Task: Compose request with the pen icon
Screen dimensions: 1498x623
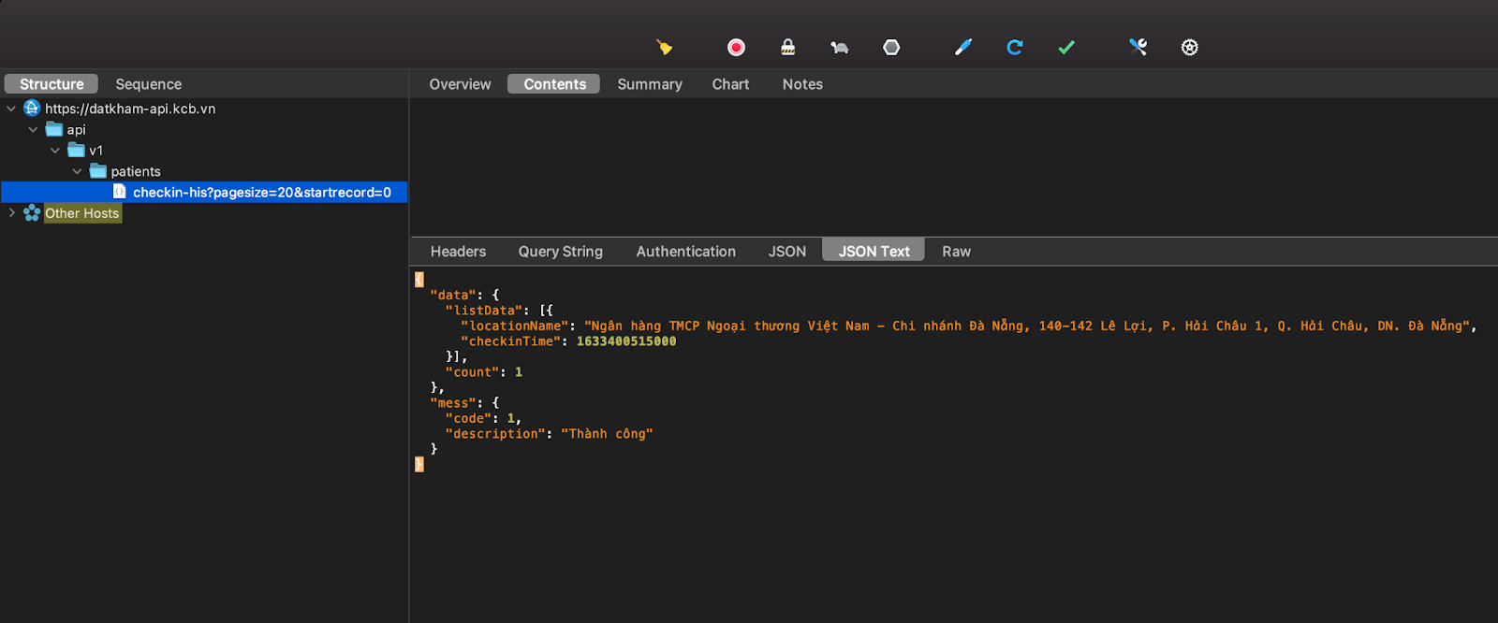Action: point(963,47)
